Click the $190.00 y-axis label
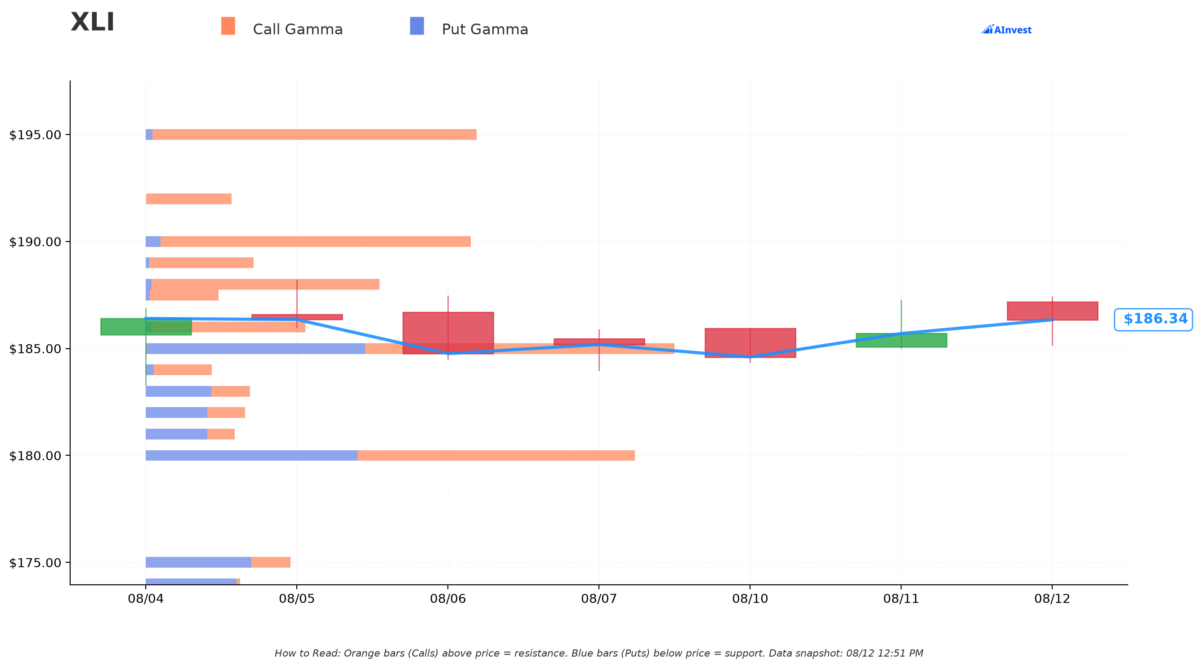The height and width of the screenshot is (668, 1197). click(36, 242)
